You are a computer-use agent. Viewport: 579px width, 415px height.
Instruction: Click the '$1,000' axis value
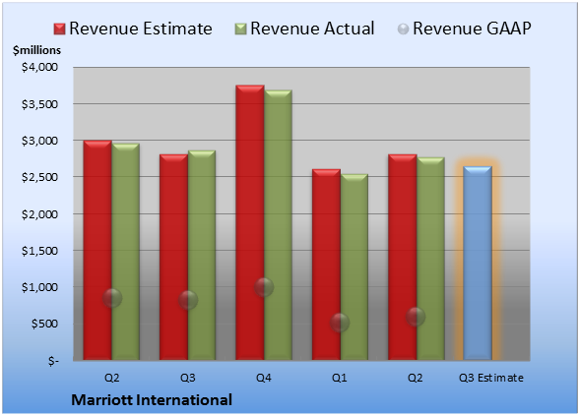[x=39, y=287]
